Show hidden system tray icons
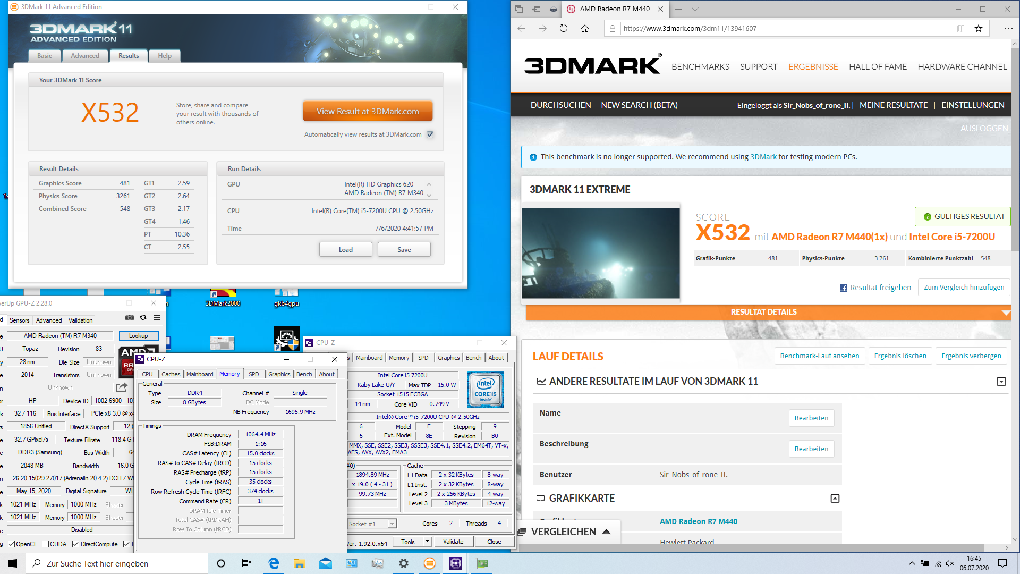This screenshot has height=574, width=1020. click(x=912, y=563)
